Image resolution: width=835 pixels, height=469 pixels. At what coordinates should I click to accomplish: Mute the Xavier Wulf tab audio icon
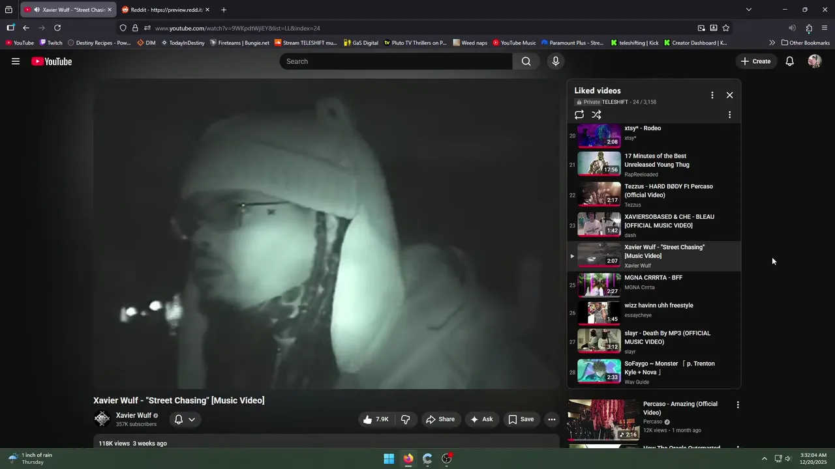pyautogui.click(x=37, y=10)
